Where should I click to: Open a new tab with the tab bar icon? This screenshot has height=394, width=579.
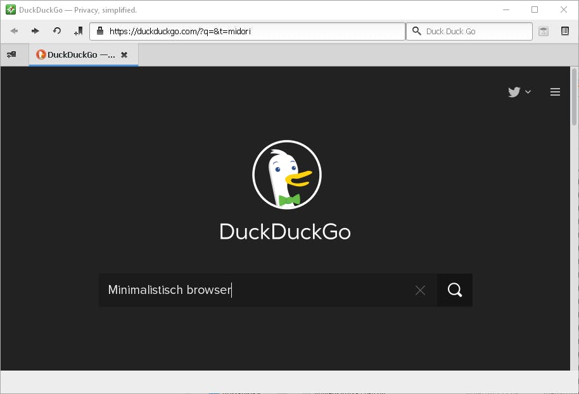pos(11,54)
